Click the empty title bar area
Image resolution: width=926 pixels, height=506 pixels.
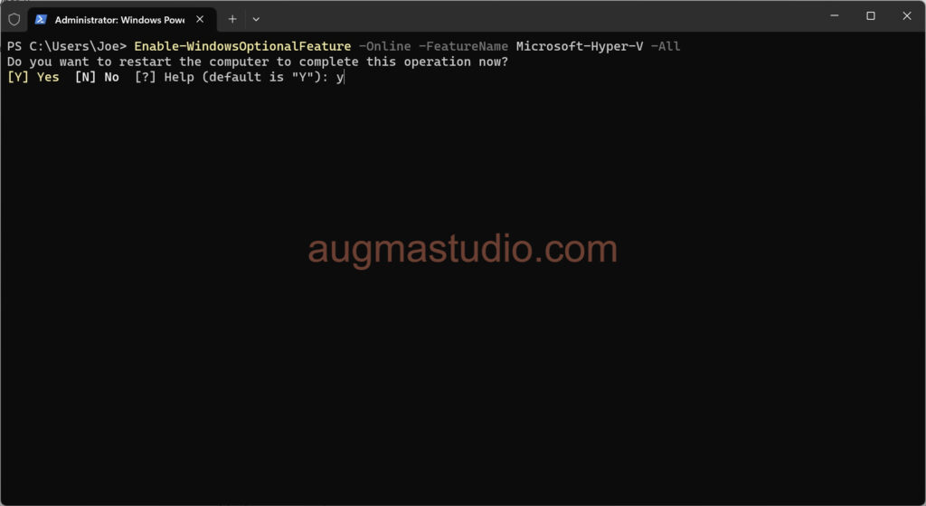(x=543, y=16)
